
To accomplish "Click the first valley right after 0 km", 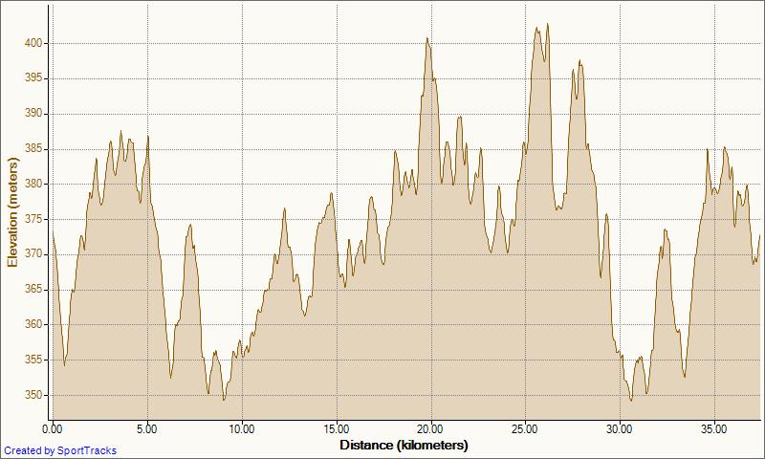I will [x=64, y=364].
